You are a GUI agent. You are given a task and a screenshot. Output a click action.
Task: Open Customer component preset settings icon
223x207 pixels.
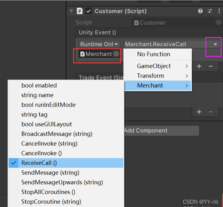pyautogui.click(x=210, y=11)
